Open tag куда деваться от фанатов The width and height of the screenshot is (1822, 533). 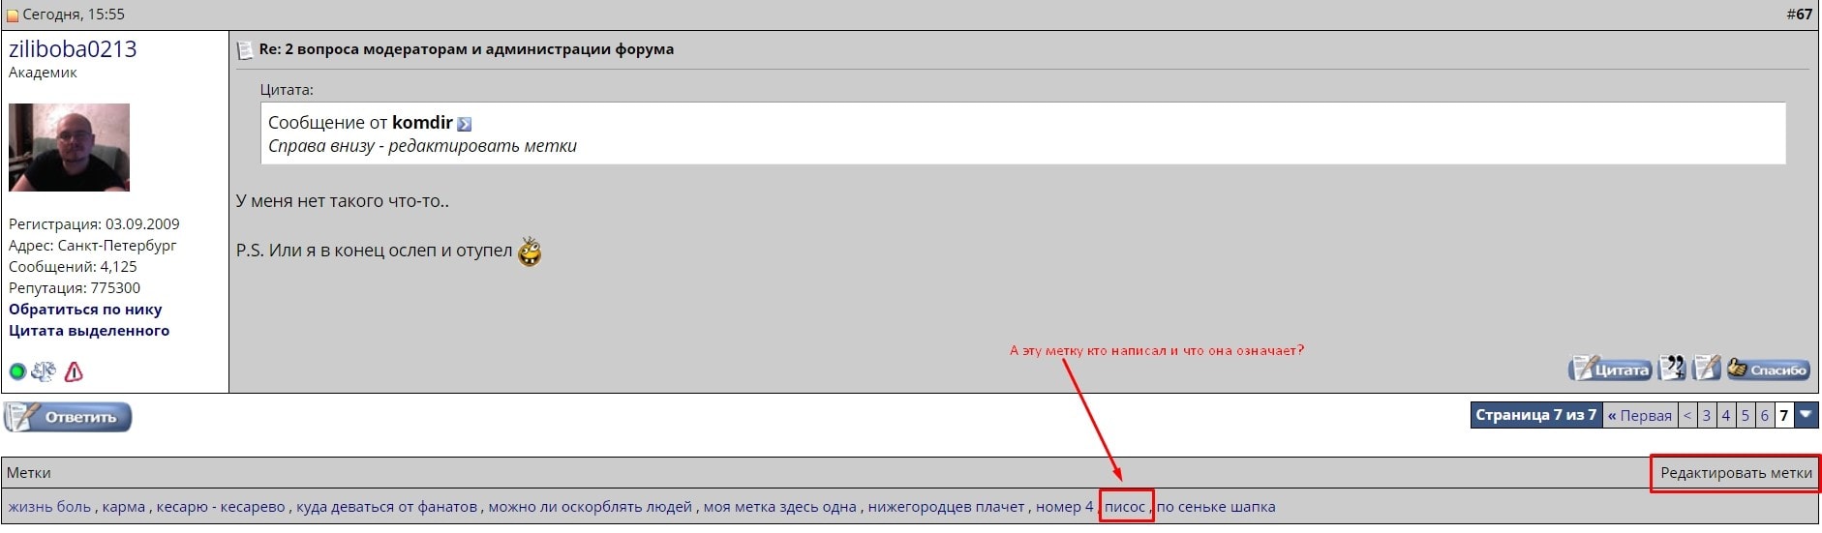pyautogui.click(x=387, y=507)
